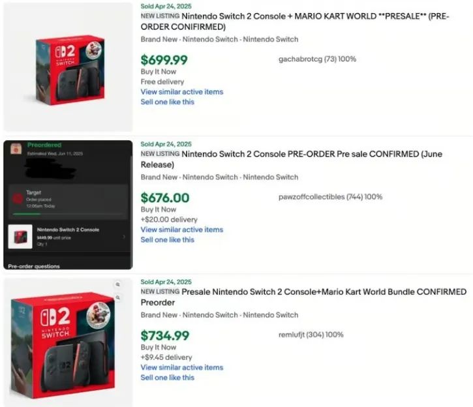Click the lower magnifier icon on third listing image

117,297
